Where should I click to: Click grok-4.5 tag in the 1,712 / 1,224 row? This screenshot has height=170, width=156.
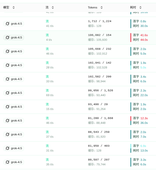tap(14, 24)
